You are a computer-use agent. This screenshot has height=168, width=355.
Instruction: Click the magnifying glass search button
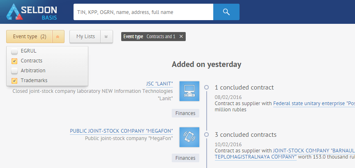pos(226,12)
